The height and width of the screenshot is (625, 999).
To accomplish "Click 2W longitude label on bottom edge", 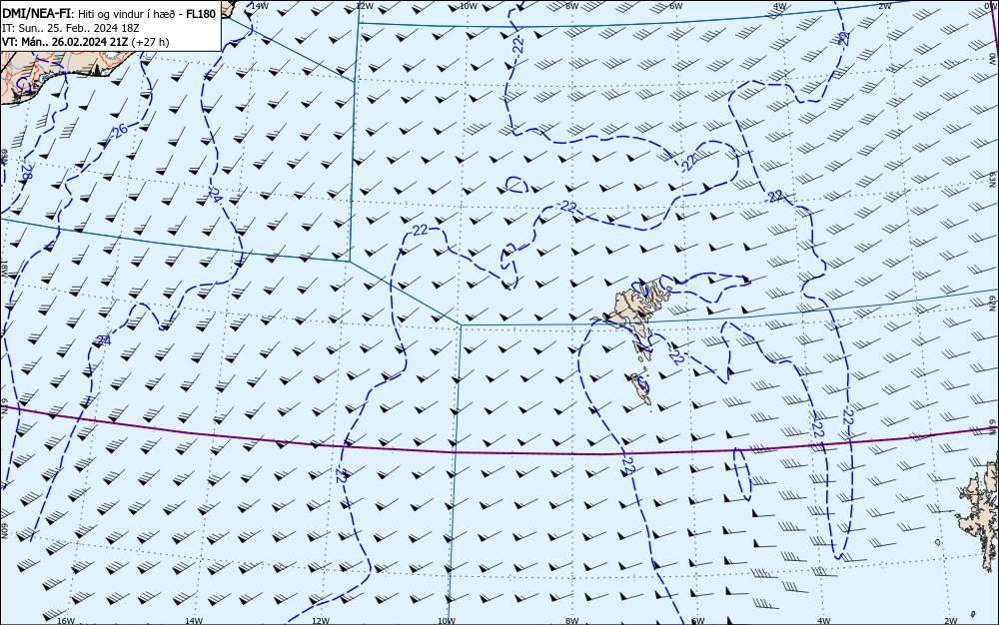I will (x=951, y=621).
